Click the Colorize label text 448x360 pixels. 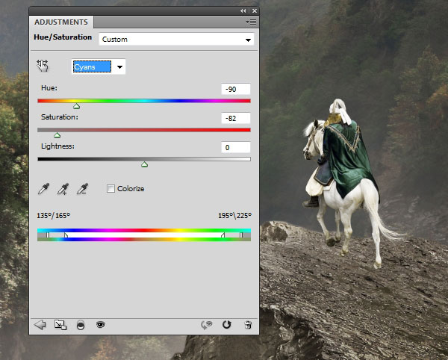131,188
